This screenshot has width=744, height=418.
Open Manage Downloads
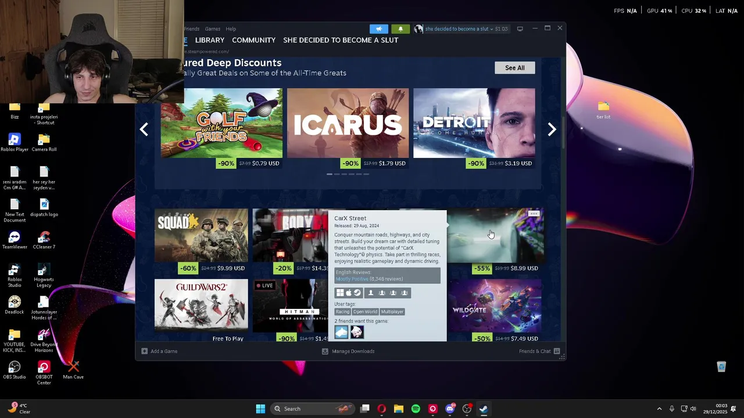point(348,351)
